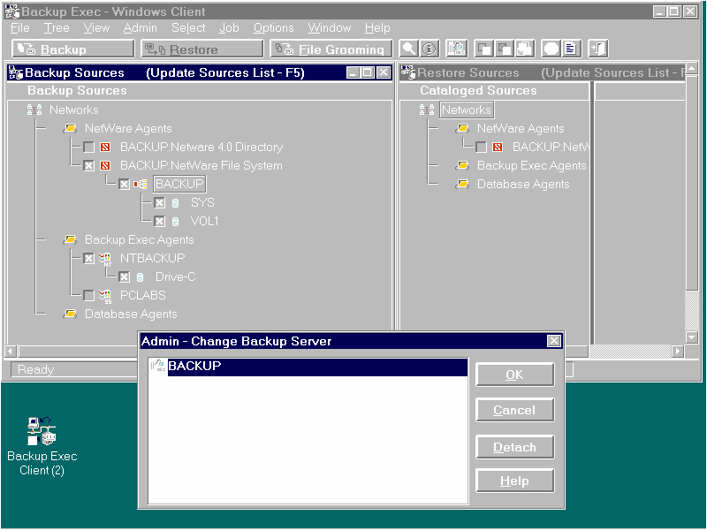Click the horizontal scrollbar right arrow
The height and width of the screenshot is (530, 707).
point(677,351)
